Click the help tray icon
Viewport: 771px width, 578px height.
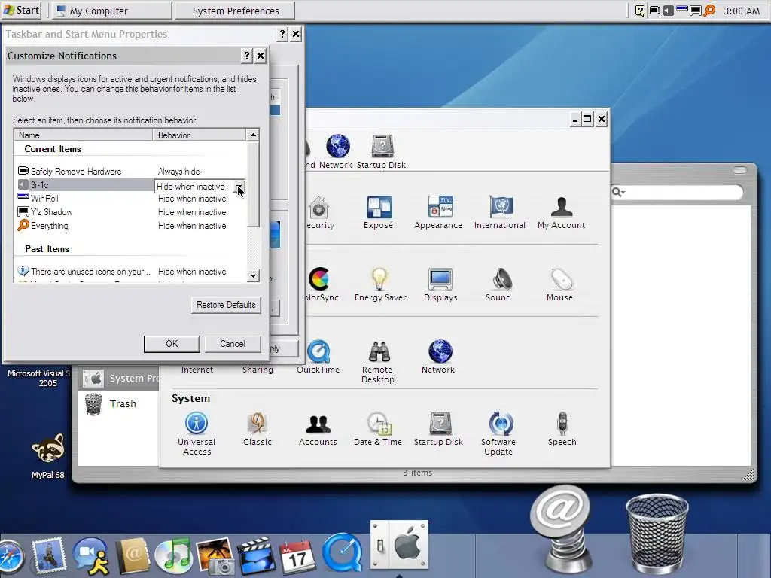pyautogui.click(x=640, y=11)
